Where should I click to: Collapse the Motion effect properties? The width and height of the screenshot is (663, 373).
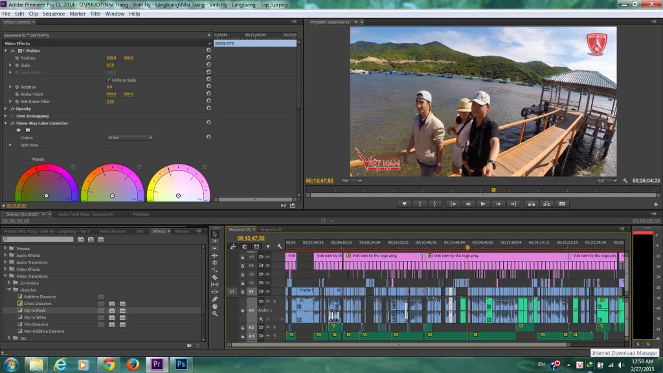tap(6, 51)
